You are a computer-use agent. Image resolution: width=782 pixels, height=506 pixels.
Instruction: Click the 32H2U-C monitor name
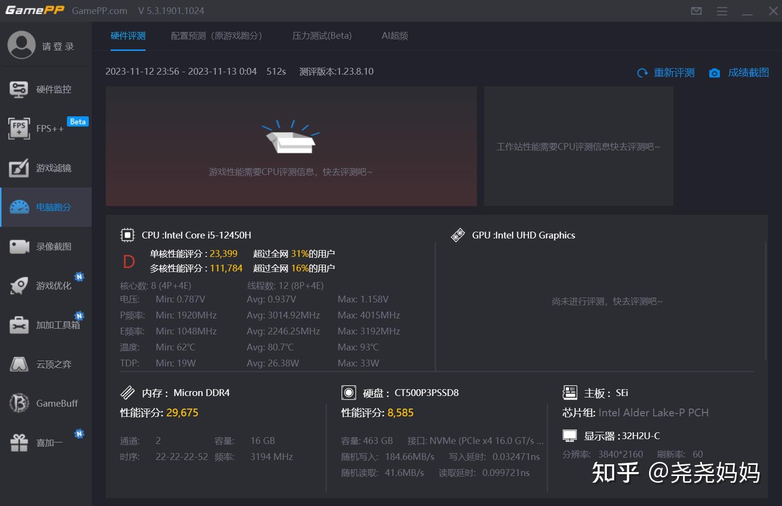[x=641, y=436]
